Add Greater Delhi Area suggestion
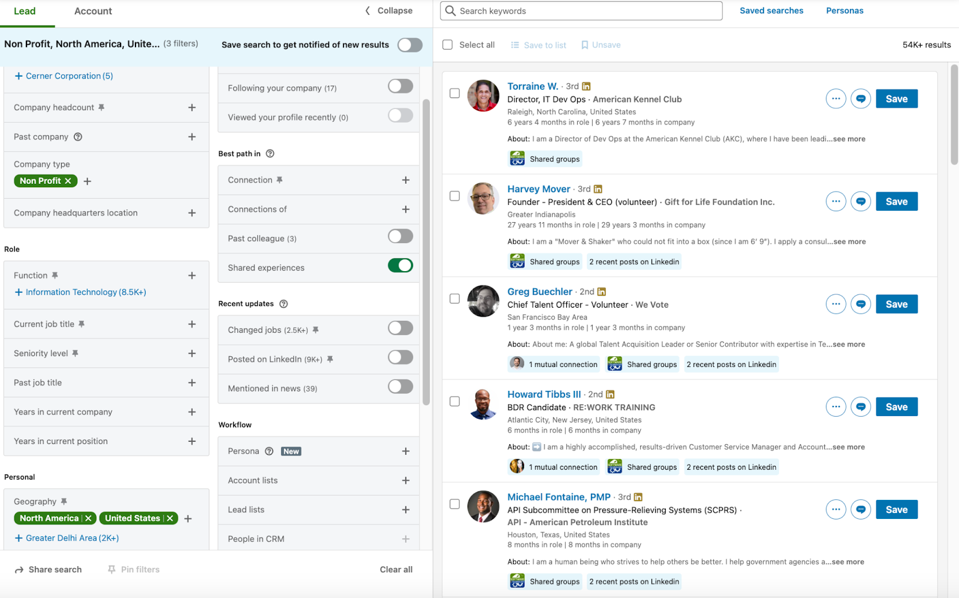 point(67,538)
